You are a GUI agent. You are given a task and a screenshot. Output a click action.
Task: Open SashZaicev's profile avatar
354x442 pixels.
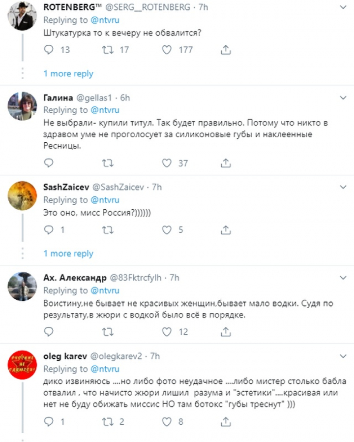[23, 195]
